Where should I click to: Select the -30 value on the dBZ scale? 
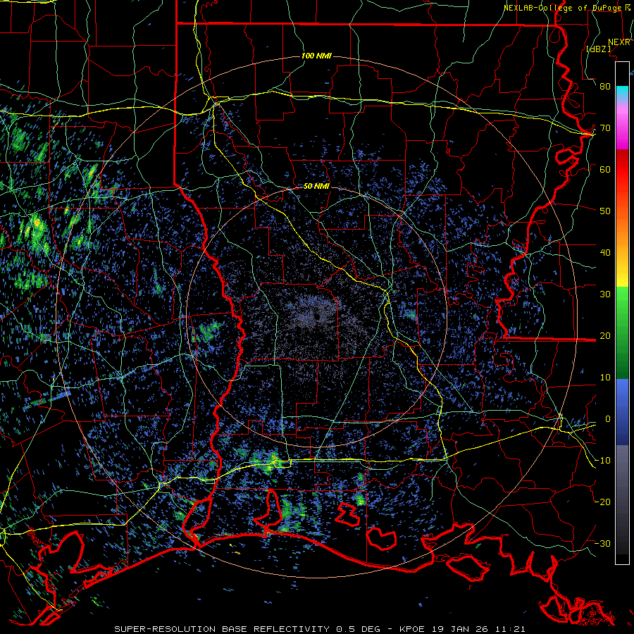click(x=602, y=543)
